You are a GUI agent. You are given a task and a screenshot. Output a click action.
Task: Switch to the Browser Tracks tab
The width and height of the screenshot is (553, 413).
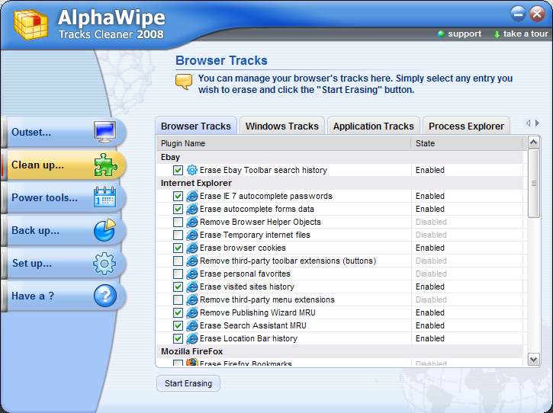click(196, 126)
